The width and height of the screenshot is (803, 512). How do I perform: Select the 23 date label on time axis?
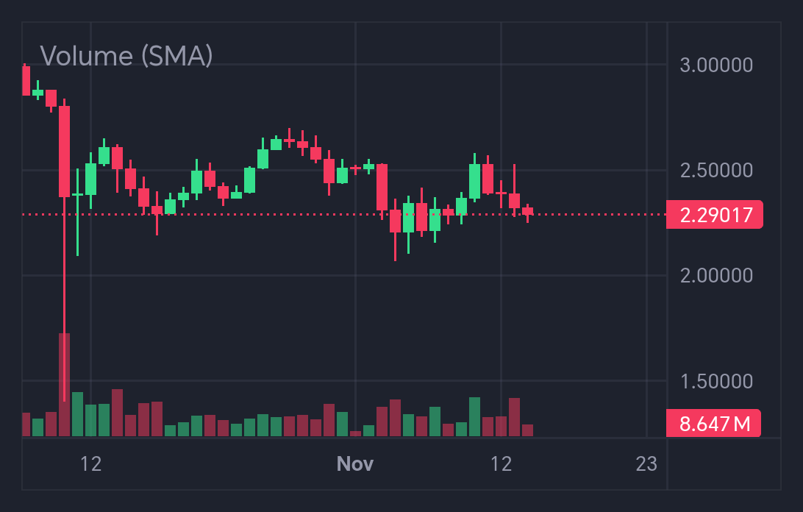646,463
